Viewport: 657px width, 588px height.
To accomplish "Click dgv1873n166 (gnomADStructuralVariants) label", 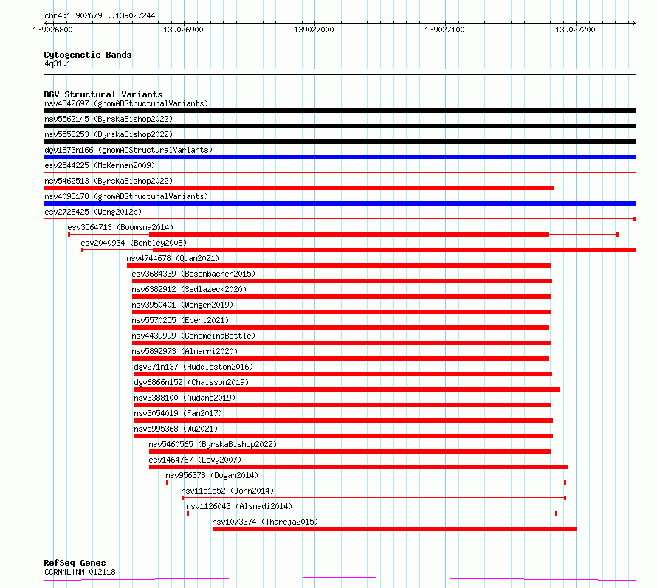I will 128,150.
